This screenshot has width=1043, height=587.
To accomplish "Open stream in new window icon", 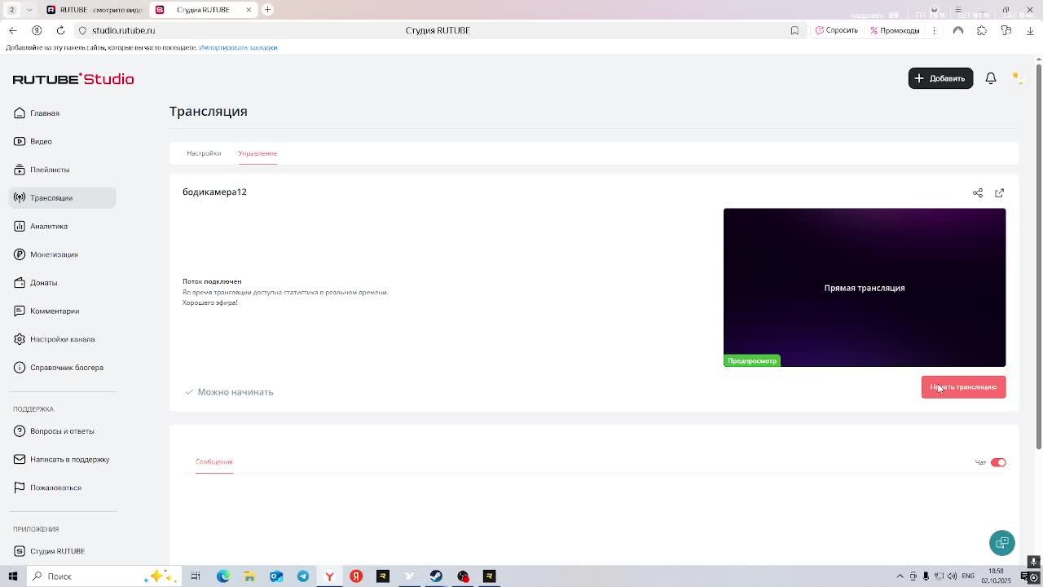I will click(1000, 193).
